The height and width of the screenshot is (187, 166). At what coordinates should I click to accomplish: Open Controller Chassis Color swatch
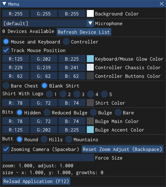coord(90,67)
